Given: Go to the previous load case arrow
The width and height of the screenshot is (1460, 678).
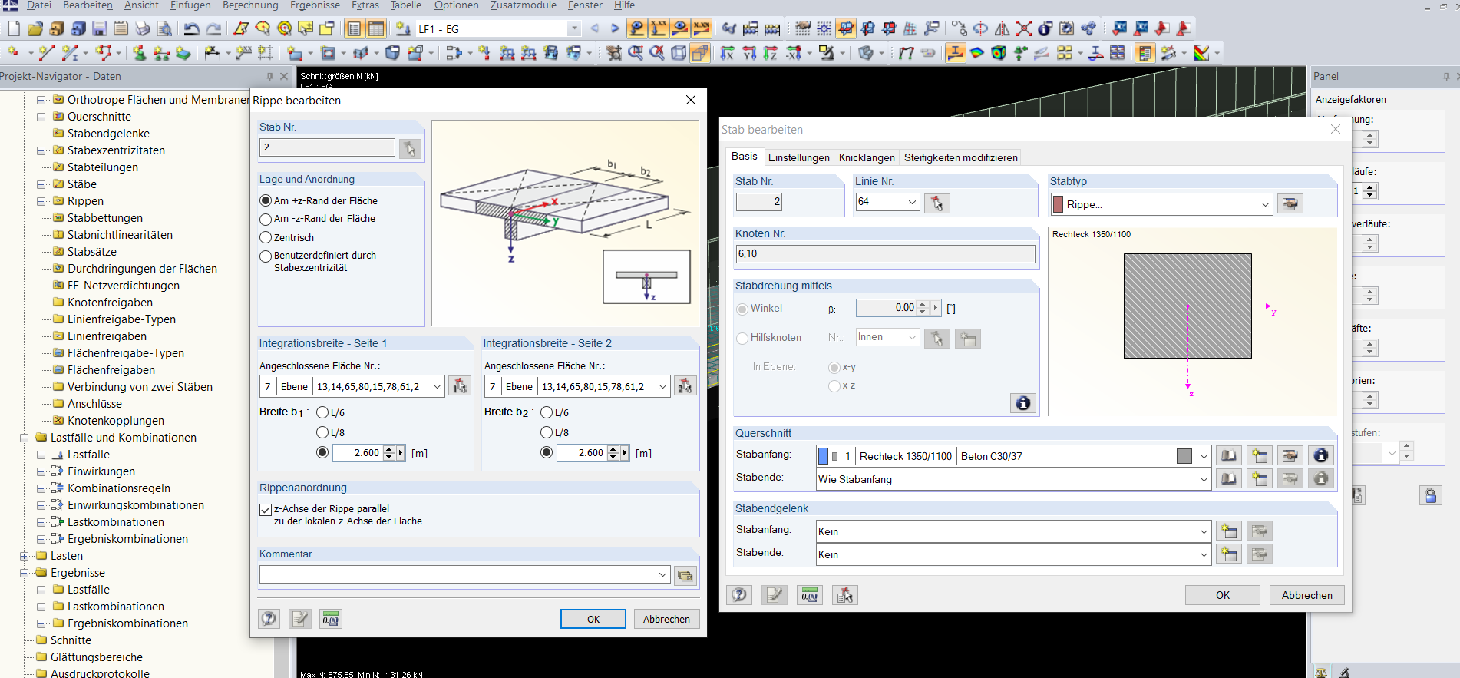Looking at the screenshot, I should pyautogui.click(x=595, y=28).
